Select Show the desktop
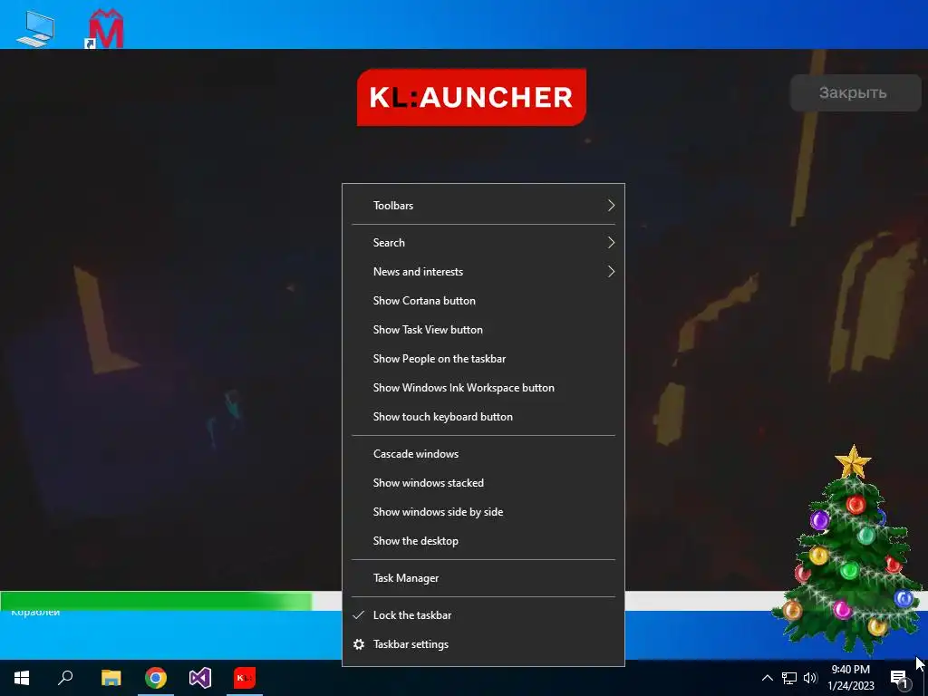The image size is (928, 696). point(484,541)
